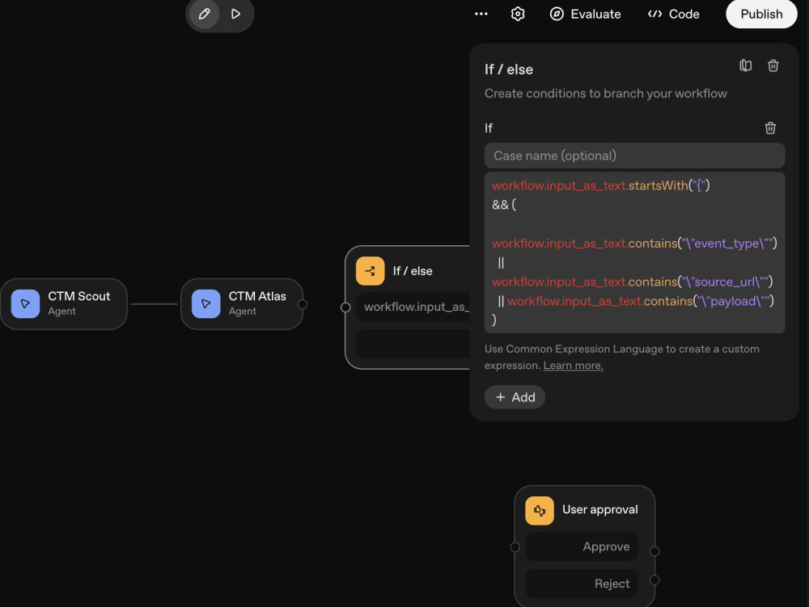Viewport: 809px width, 607px height.
Task: Select the Reject branch row
Action: 582,584
